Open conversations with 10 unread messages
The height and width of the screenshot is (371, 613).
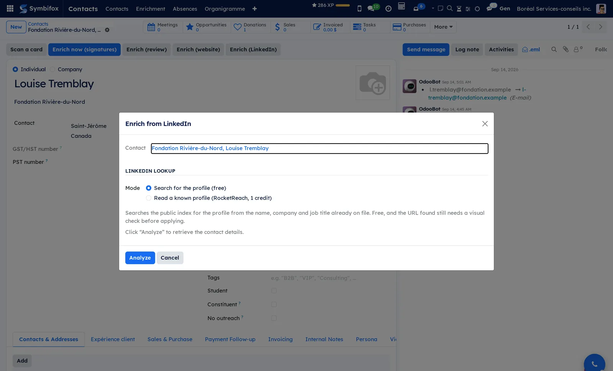pyautogui.click(x=373, y=8)
